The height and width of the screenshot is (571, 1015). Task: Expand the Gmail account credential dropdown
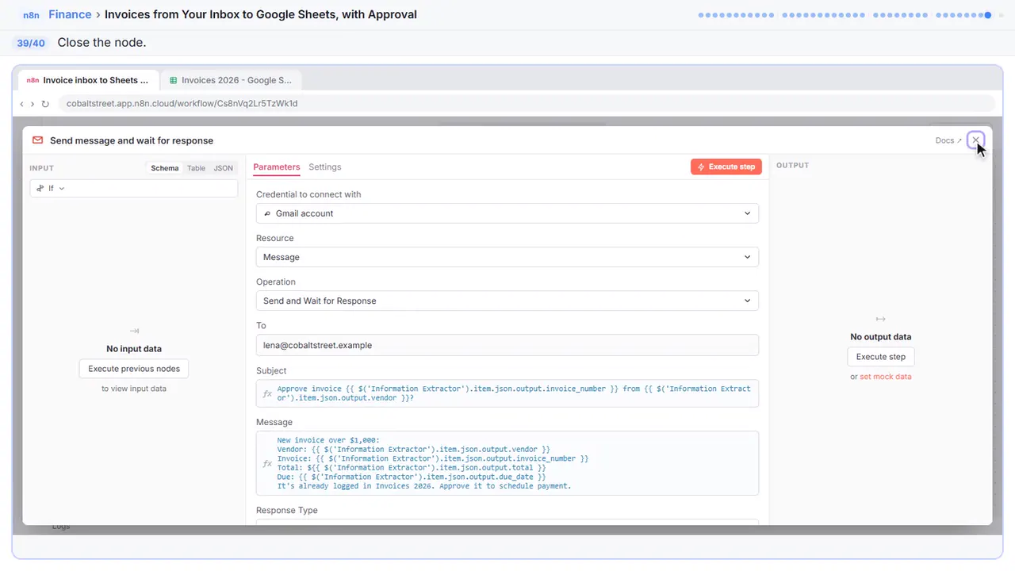pyautogui.click(x=507, y=213)
